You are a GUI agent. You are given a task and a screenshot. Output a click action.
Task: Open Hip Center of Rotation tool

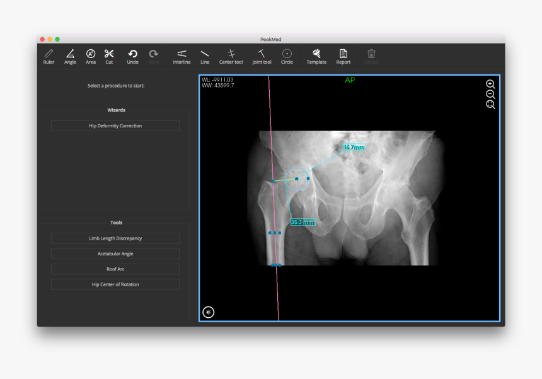115,284
